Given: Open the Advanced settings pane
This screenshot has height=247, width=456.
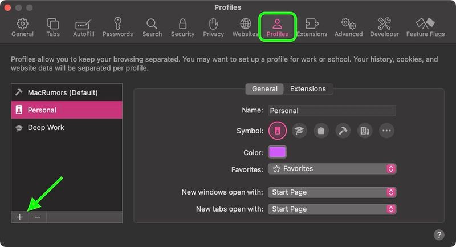Looking at the screenshot, I should pyautogui.click(x=348, y=27).
